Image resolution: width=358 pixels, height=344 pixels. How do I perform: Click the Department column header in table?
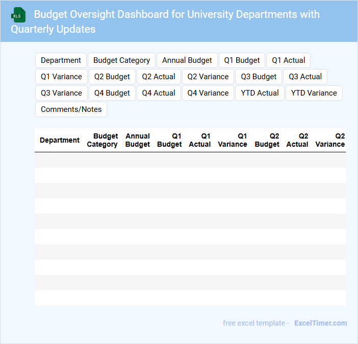click(60, 140)
